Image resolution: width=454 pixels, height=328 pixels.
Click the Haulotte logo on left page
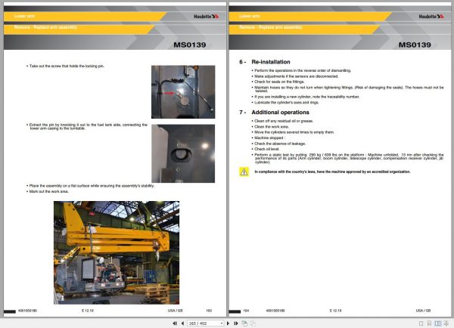tap(206, 17)
